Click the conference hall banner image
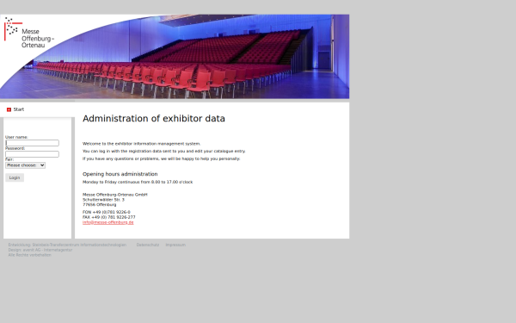 [175, 56]
